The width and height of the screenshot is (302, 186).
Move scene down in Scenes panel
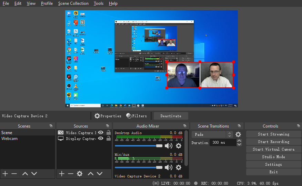pos(34,174)
